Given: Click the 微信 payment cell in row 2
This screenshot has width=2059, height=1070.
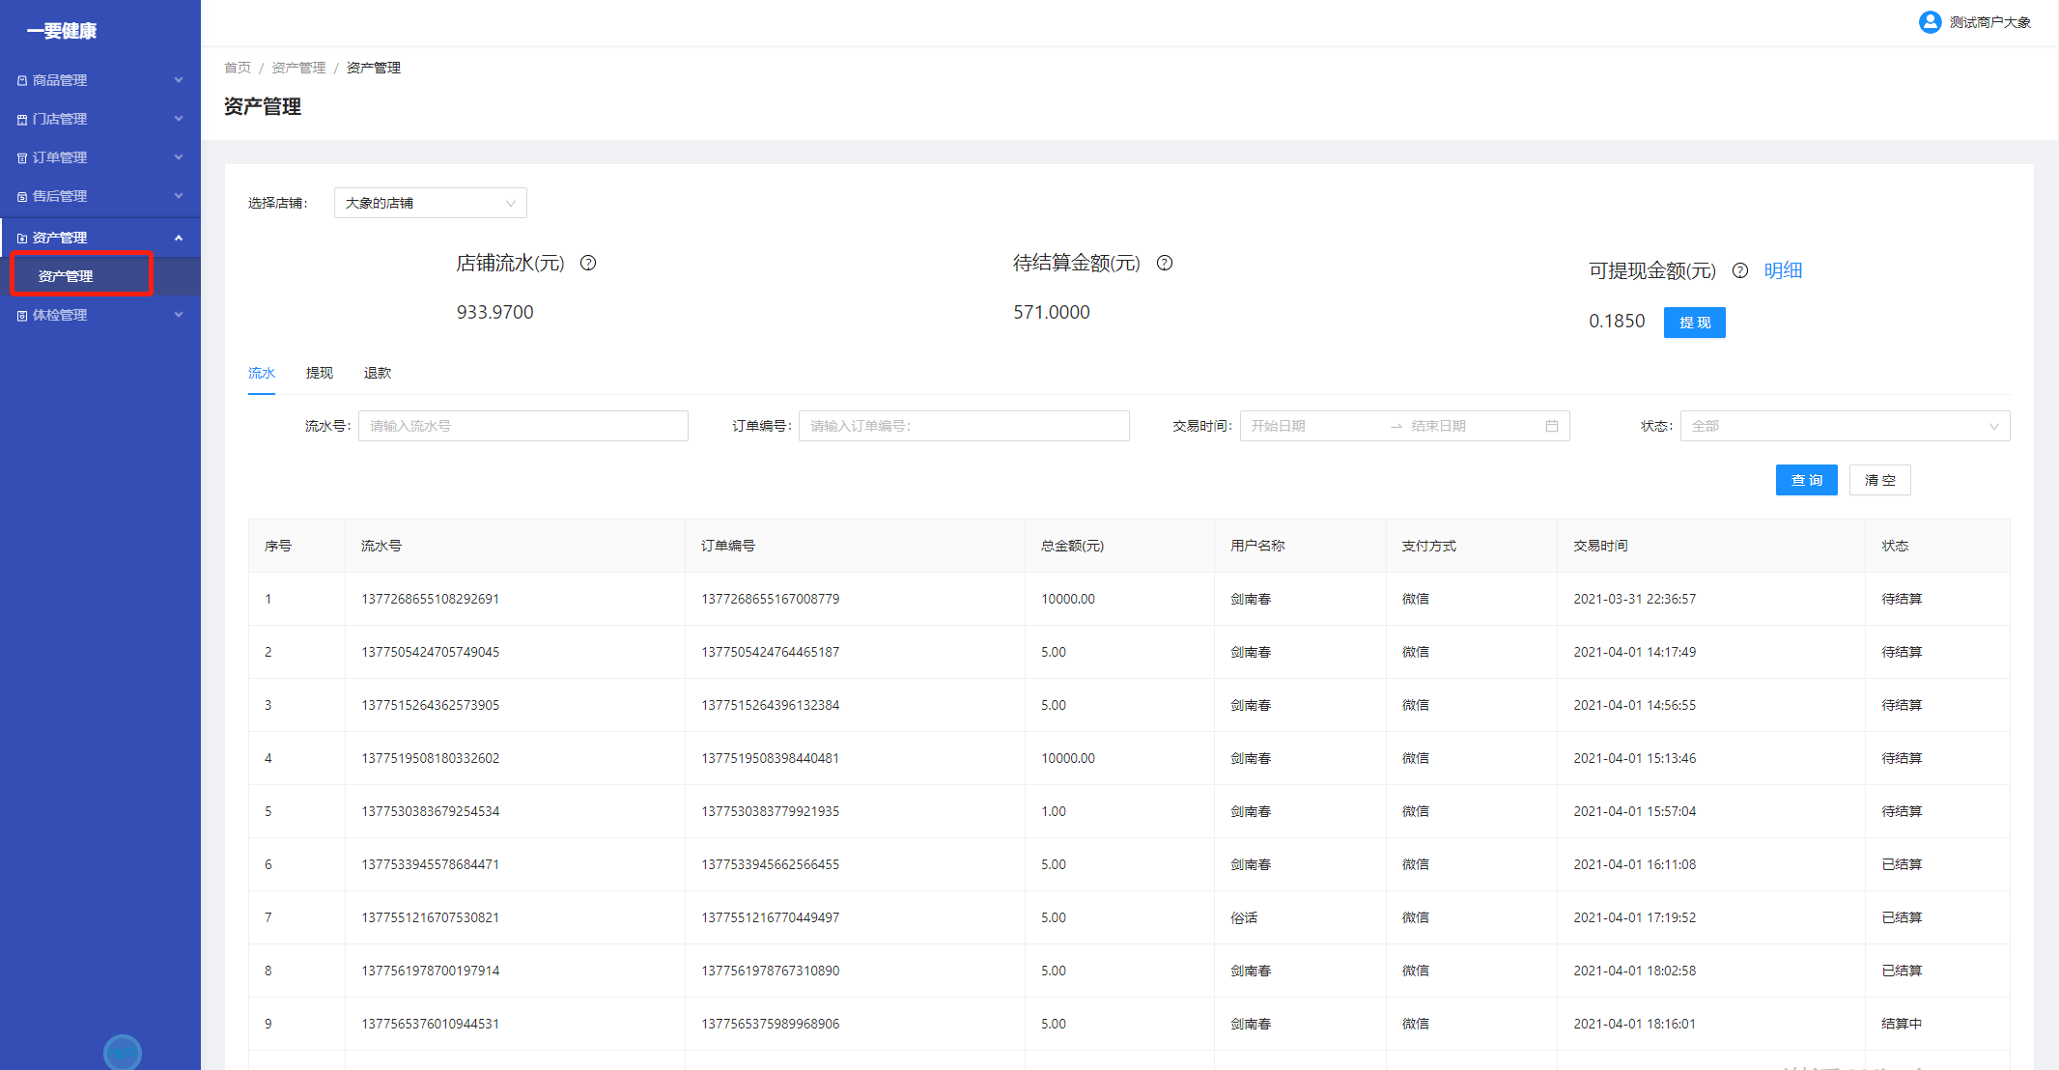Looking at the screenshot, I should [x=1416, y=652].
